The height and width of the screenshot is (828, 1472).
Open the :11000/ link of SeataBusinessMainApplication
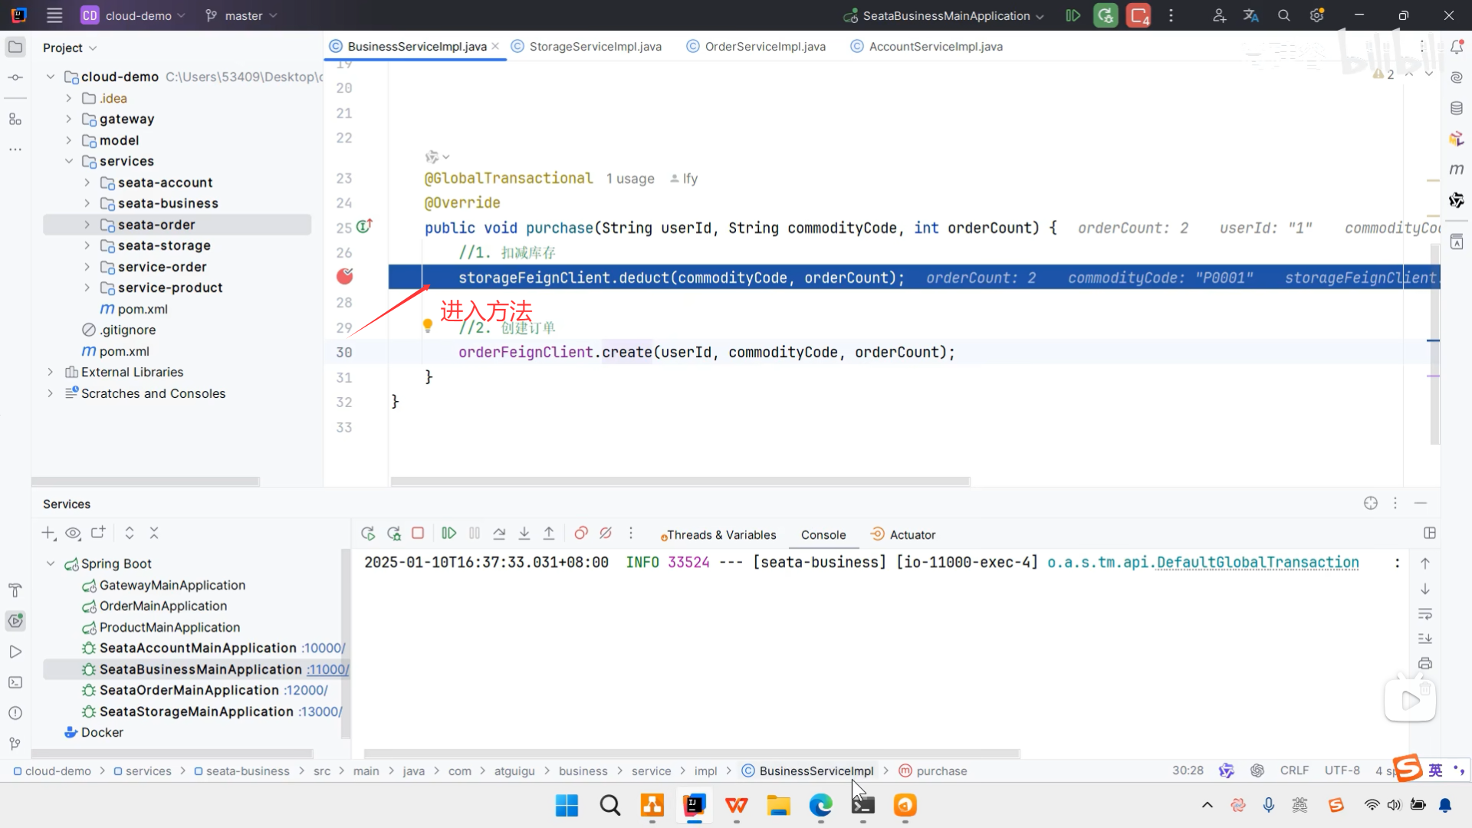327,669
